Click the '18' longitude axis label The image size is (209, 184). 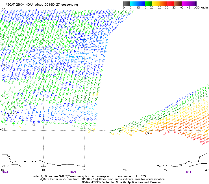[x=43, y=170]
